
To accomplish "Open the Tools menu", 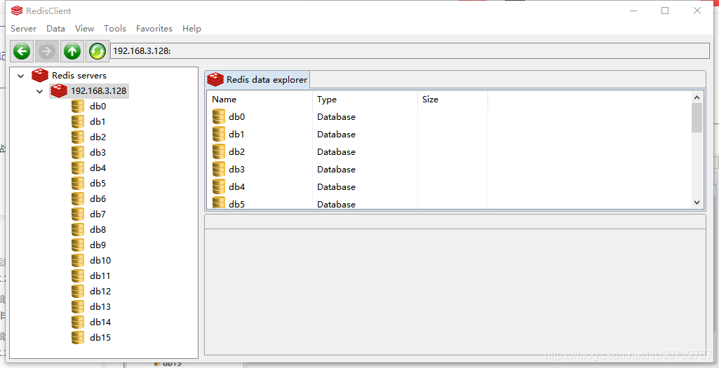I will [x=114, y=29].
